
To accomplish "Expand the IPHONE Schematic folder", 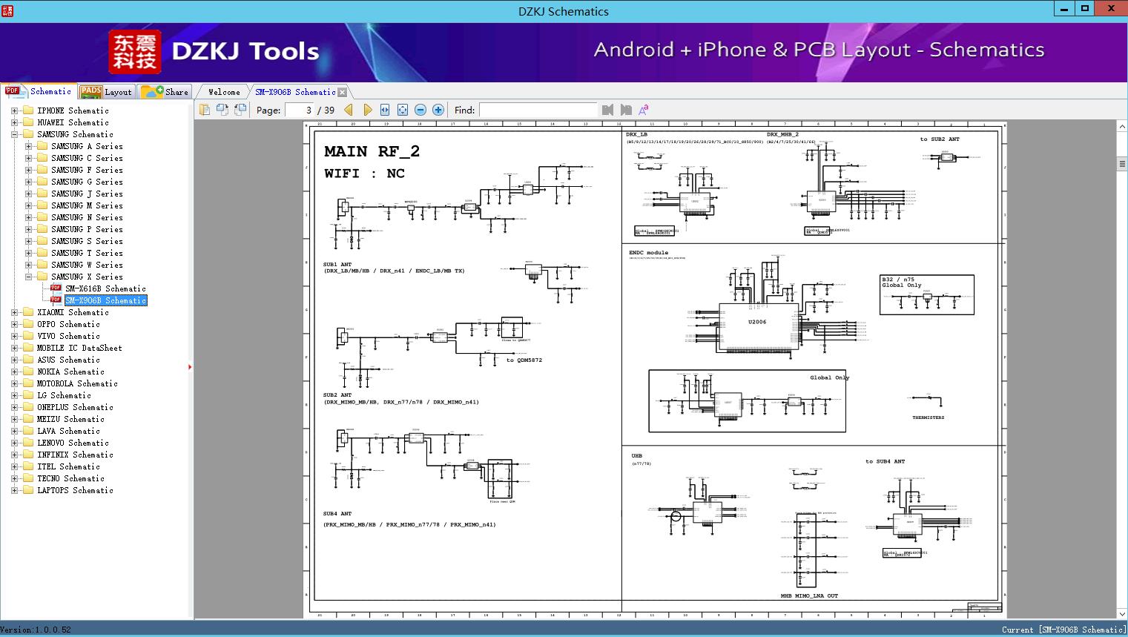I will (15, 110).
